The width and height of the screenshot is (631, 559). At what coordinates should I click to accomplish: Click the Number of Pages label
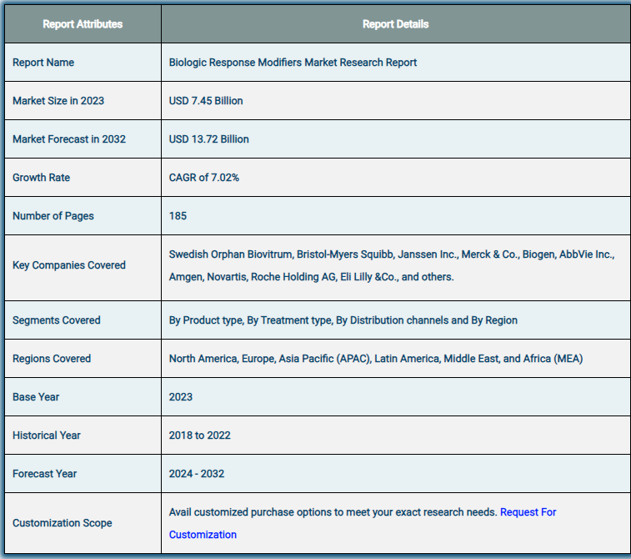(x=53, y=216)
